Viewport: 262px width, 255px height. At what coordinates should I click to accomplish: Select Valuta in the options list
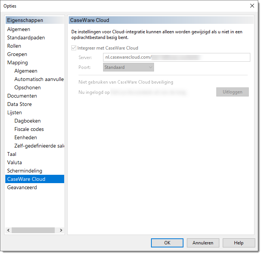pyautogui.click(x=14, y=162)
